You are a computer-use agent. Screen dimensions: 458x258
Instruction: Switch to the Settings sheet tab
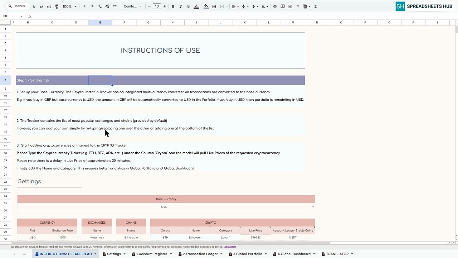click(114, 254)
